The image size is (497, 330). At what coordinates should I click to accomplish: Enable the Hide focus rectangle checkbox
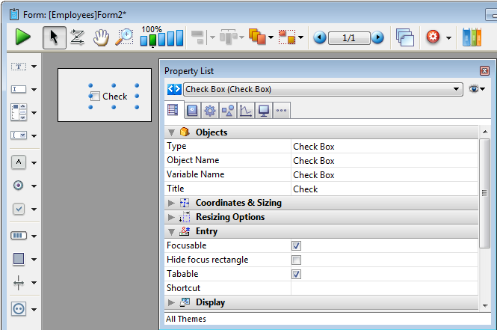tap(296, 260)
